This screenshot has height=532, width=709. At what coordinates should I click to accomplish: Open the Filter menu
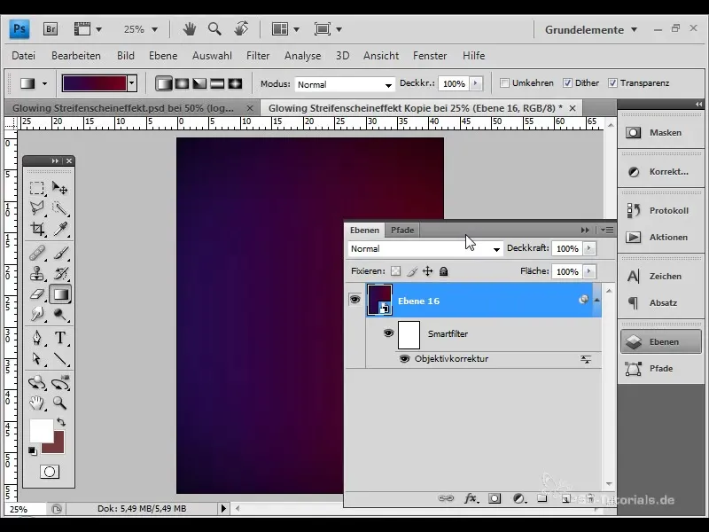(x=258, y=56)
